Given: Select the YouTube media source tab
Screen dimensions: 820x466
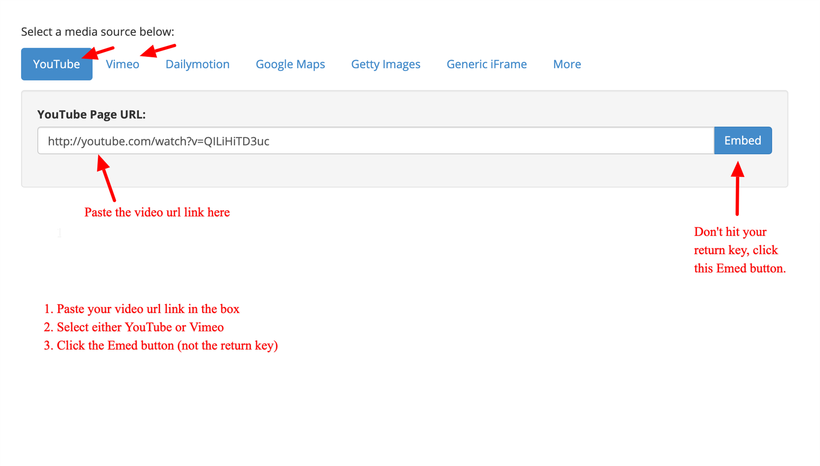Looking at the screenshot, I should pos(56,64).
